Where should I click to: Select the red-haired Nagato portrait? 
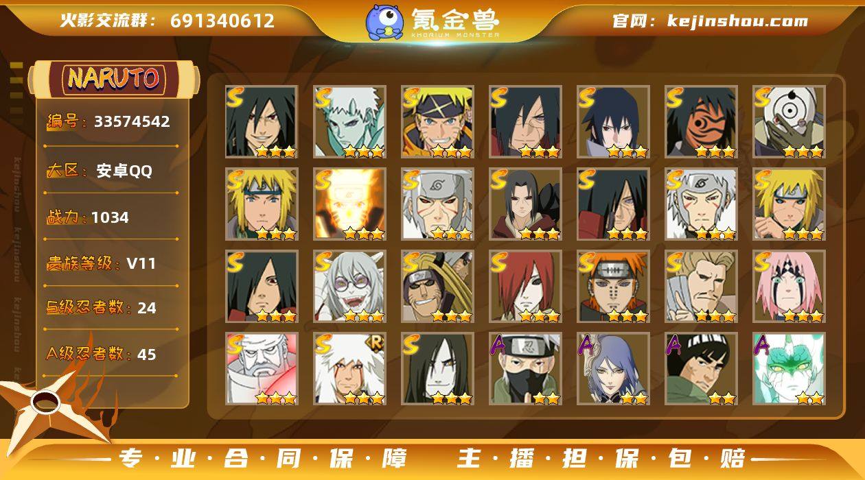point(525,287)
